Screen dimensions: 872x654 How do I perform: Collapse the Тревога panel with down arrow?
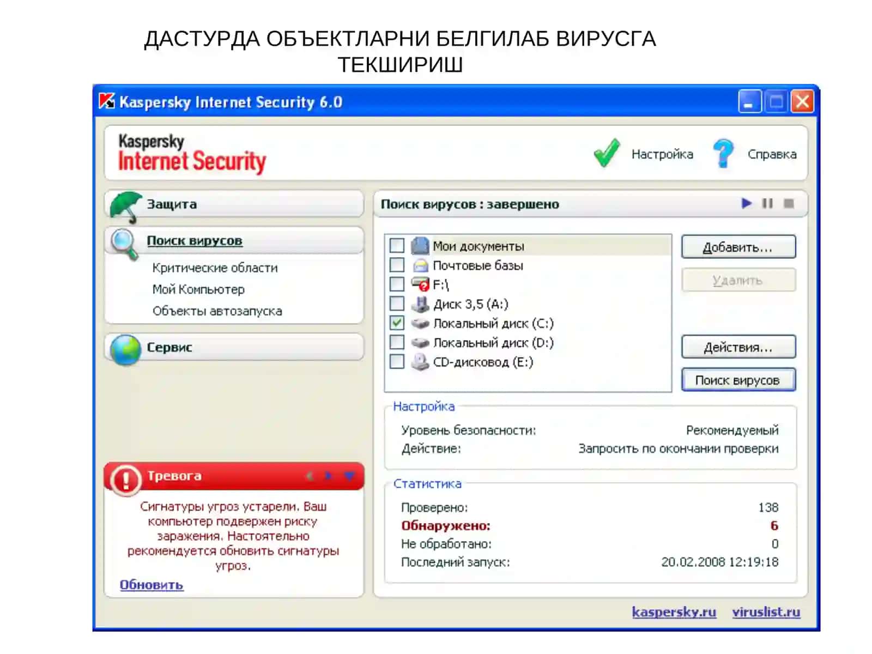(x=349, y=476)
